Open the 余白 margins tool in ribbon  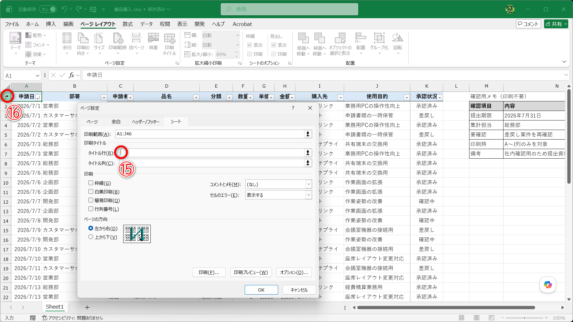pyautogui.click(x=67, y=44)
